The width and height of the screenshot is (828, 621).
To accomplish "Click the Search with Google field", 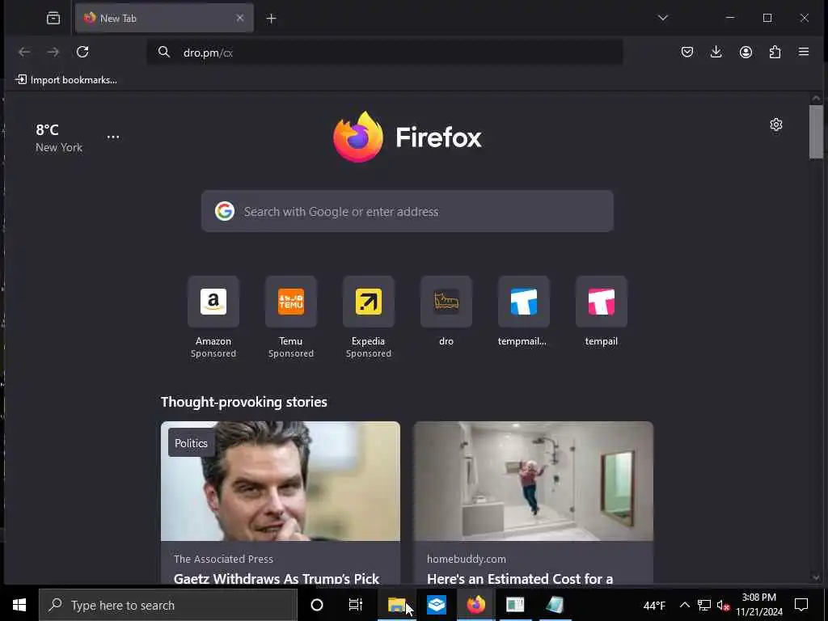I will [408, 211].
